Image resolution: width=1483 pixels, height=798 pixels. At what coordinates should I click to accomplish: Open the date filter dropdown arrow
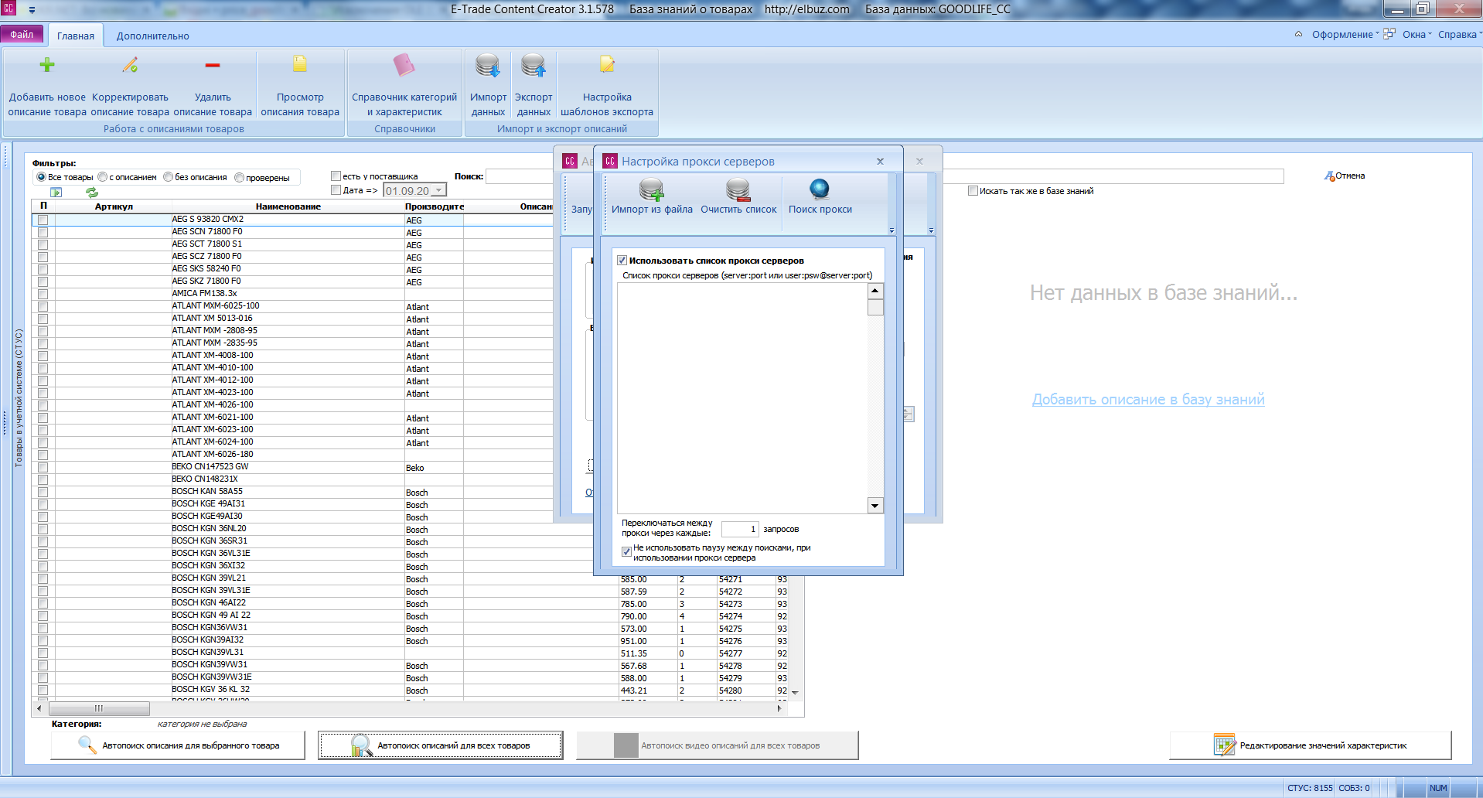point(438,190)
